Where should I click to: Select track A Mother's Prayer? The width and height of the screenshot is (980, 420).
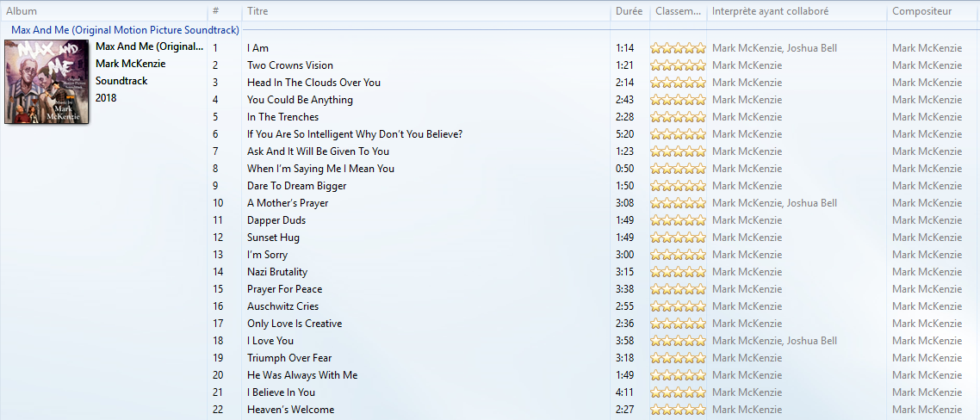288,203
